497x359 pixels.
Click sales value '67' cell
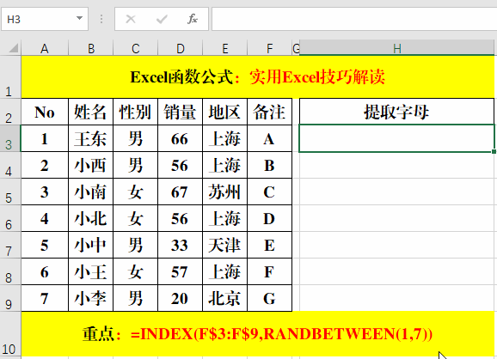pyautogui.click(x=181, y=192)
